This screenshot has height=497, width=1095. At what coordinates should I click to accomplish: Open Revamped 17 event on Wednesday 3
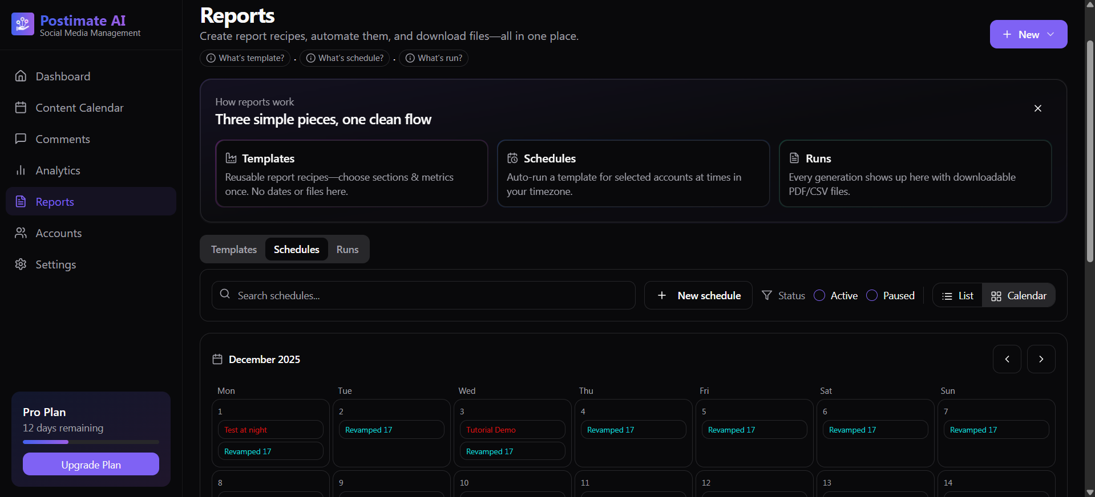click(512, 451)
